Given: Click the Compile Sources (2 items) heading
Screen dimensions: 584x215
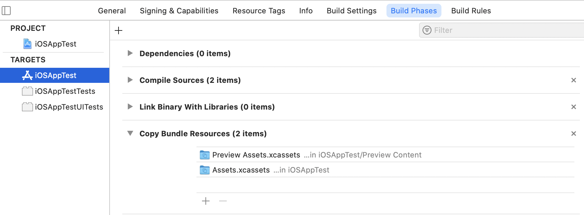Looking at the screenshot, I should 190,80.
